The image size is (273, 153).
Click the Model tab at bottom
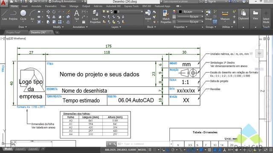[8, 149]
